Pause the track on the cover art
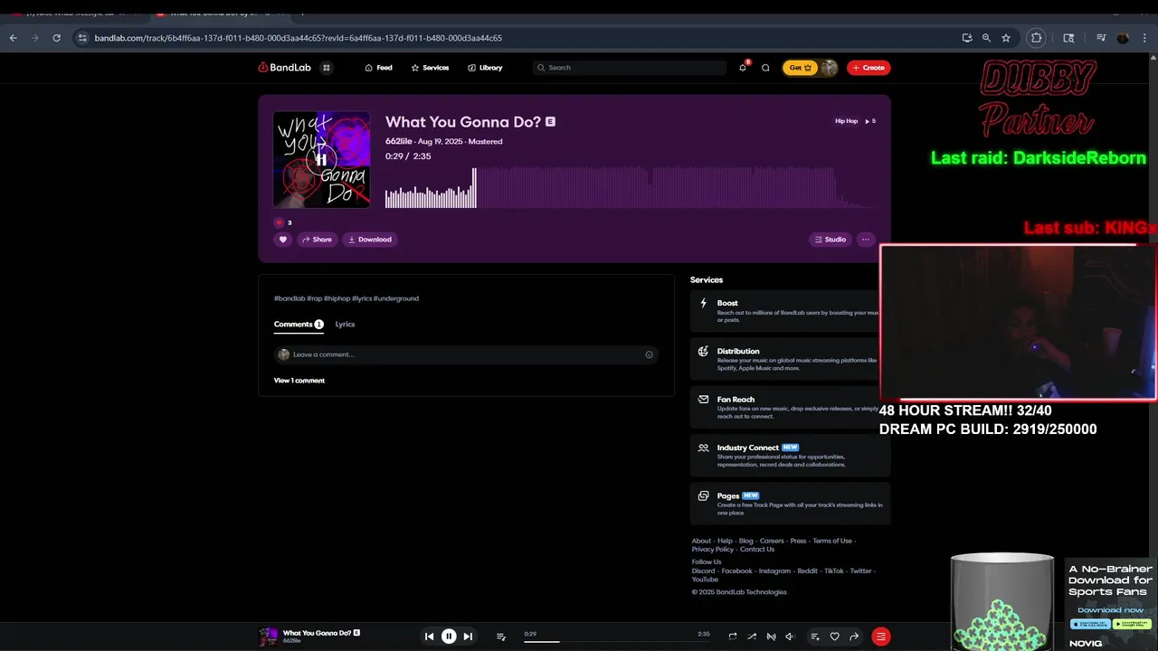1158x651 pixels. [321, 160]
